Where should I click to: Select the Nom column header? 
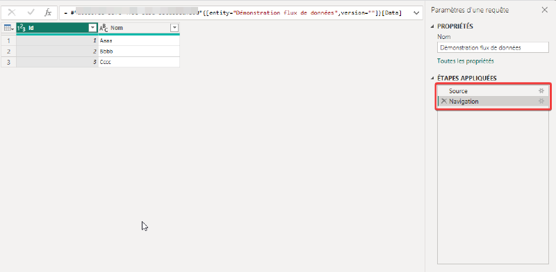(139, 28)
